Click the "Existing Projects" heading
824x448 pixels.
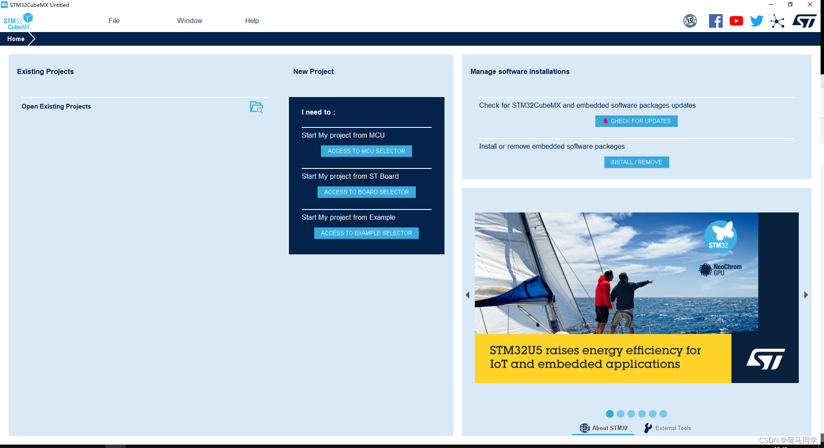(45, 71)
